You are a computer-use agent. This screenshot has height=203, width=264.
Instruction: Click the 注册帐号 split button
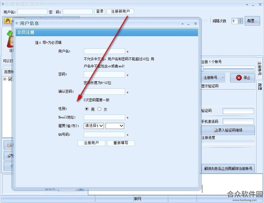click(x=213, y=78)
